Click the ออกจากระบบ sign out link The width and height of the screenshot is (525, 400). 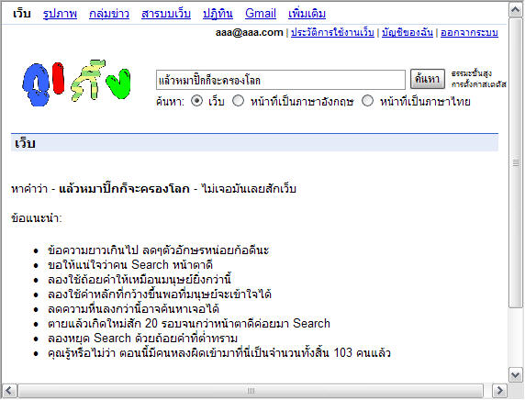[469, 32]
